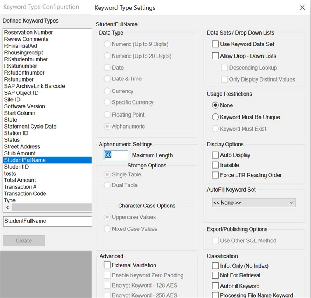Click the StudentFullName name text field
The height and width of the screenshot is (298, 311).
click(x=47, y=221)
